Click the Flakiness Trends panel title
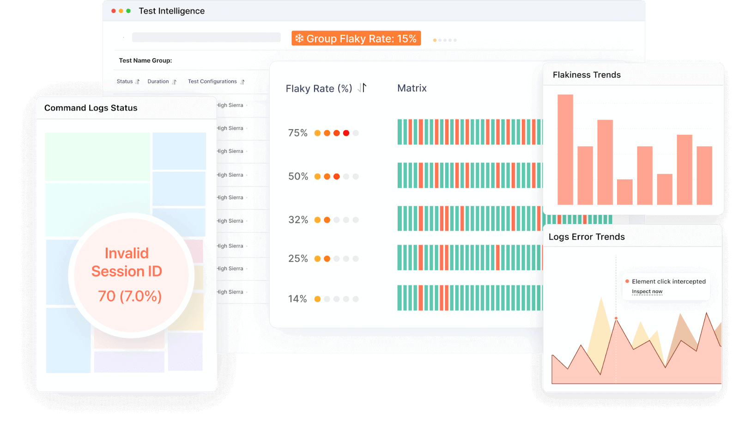739x433 pixels. (587, 75)
